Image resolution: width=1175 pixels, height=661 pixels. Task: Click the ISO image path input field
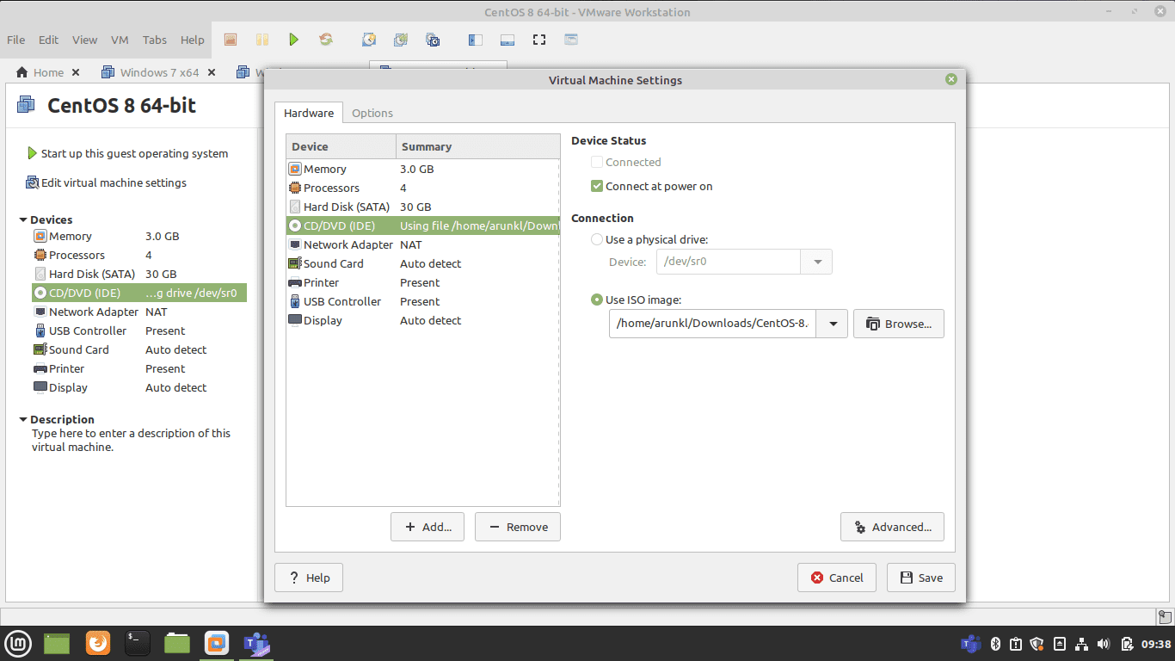click(x=713, y=324)
